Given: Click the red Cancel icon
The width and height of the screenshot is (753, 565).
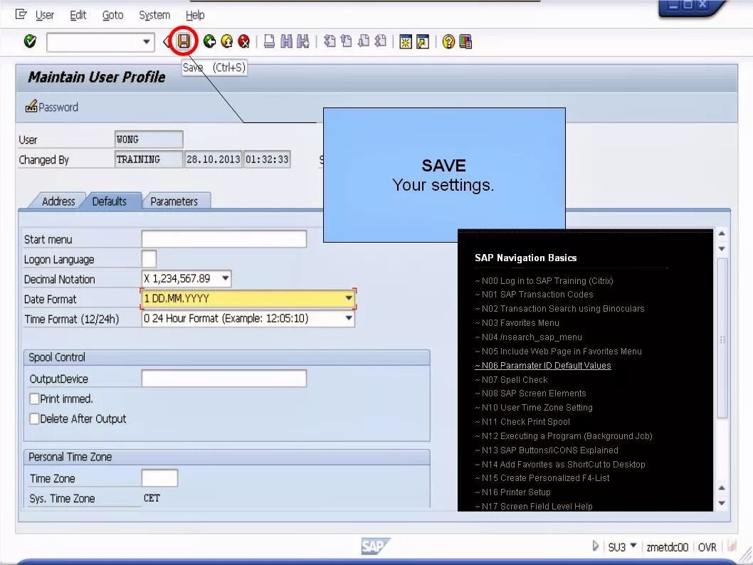Looking at the screenshot, I should pyautogui.click(x=244, y=42).
